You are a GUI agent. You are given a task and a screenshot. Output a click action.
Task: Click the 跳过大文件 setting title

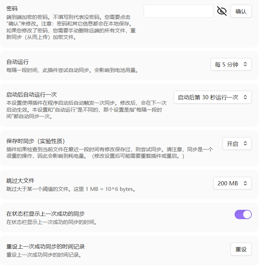point(20,181)
